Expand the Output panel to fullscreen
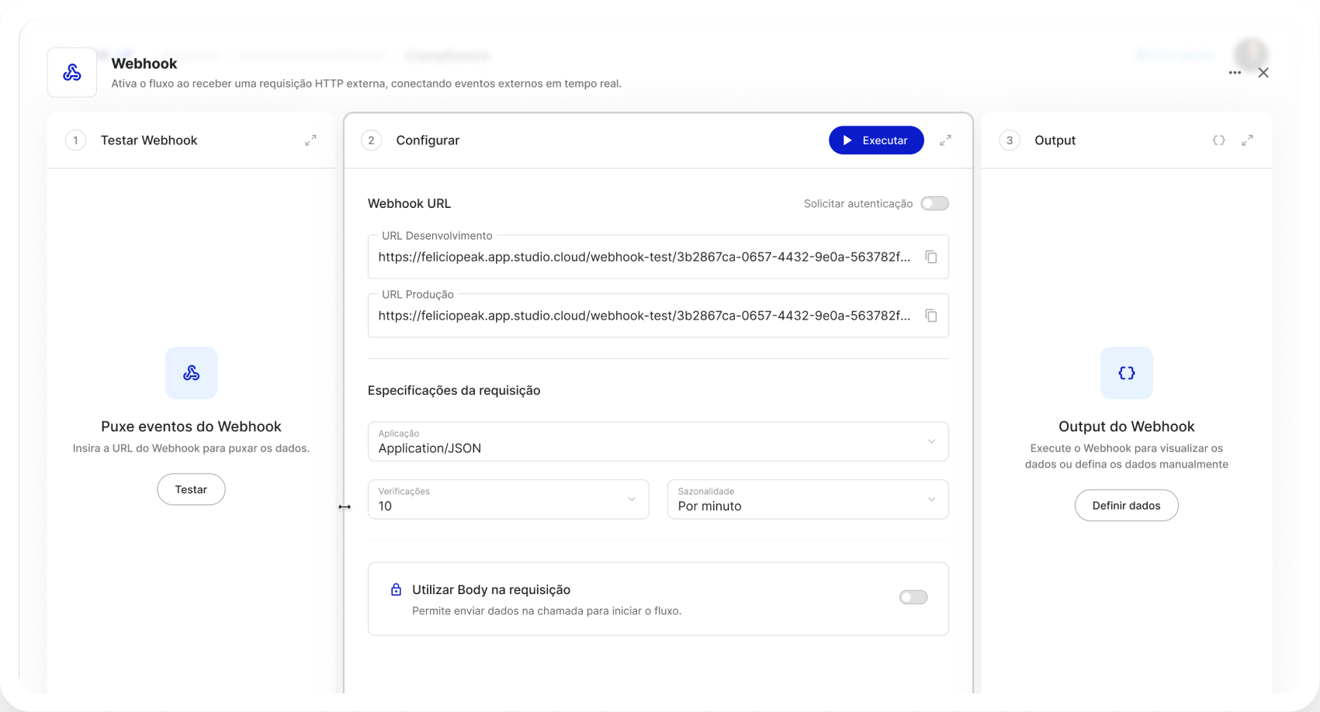The width and height of the screenshot is (1320, 712). point(1247,140)
